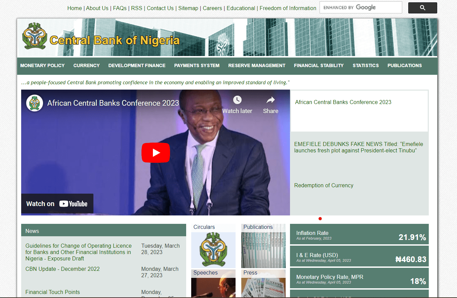This screenshot has height=298, width=457.
Task: Play the YouTube video with red play button
Action: click(156, 153)
